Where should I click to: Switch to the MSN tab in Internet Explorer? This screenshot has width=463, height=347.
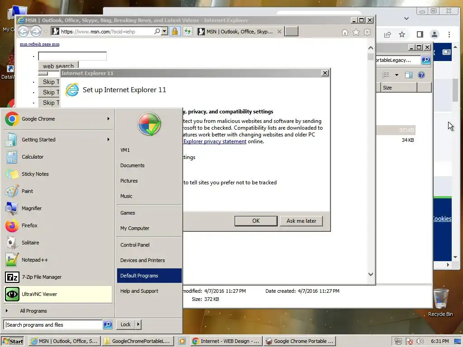click(x=239, y=32)
